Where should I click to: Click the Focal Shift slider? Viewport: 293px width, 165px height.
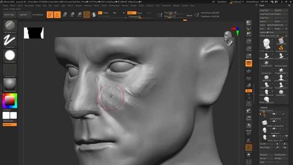pyautogui.click(x=179, y=12)
